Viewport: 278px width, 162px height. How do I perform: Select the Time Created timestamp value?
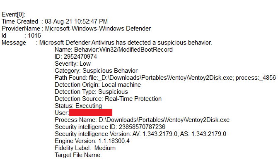click(x=76, y=21)
